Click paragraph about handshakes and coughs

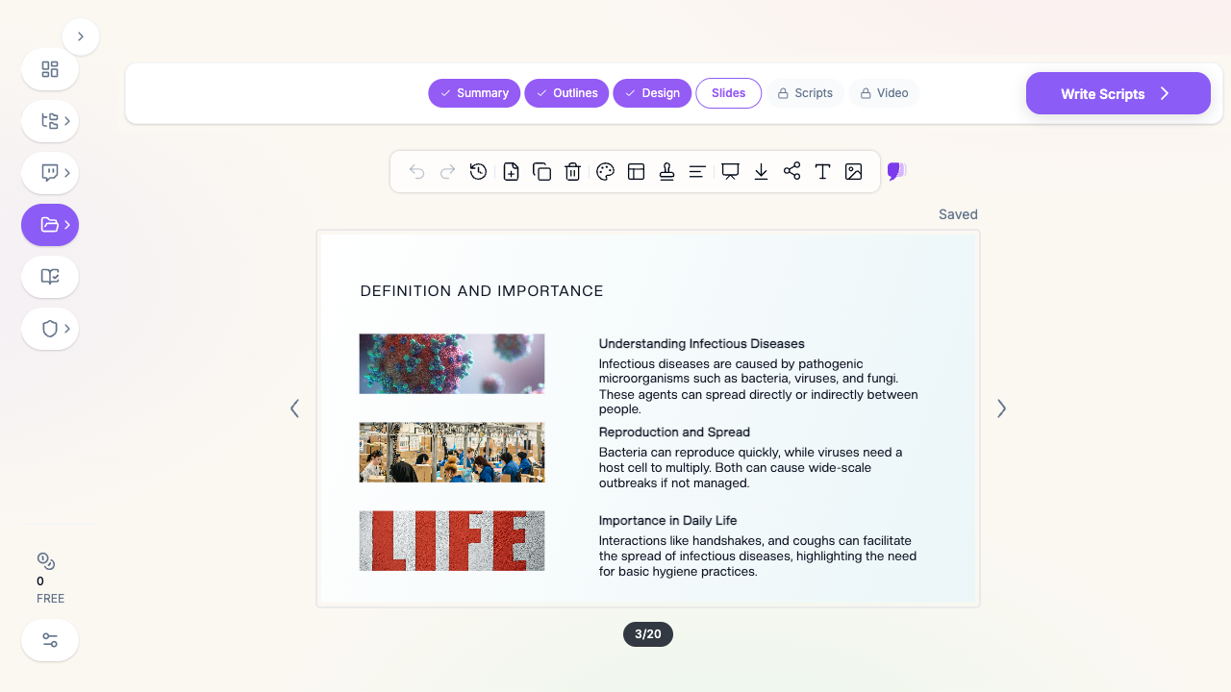click(x=757, y=556)
